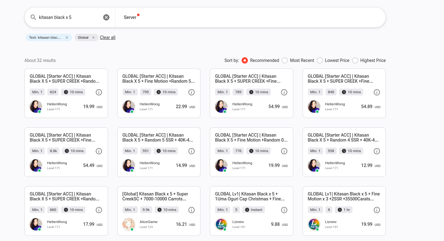The width and height of the screenshot is (444, 241).
Task: Clear the search text with the X button
Action: pyautogui.click(x=106, y=17)
